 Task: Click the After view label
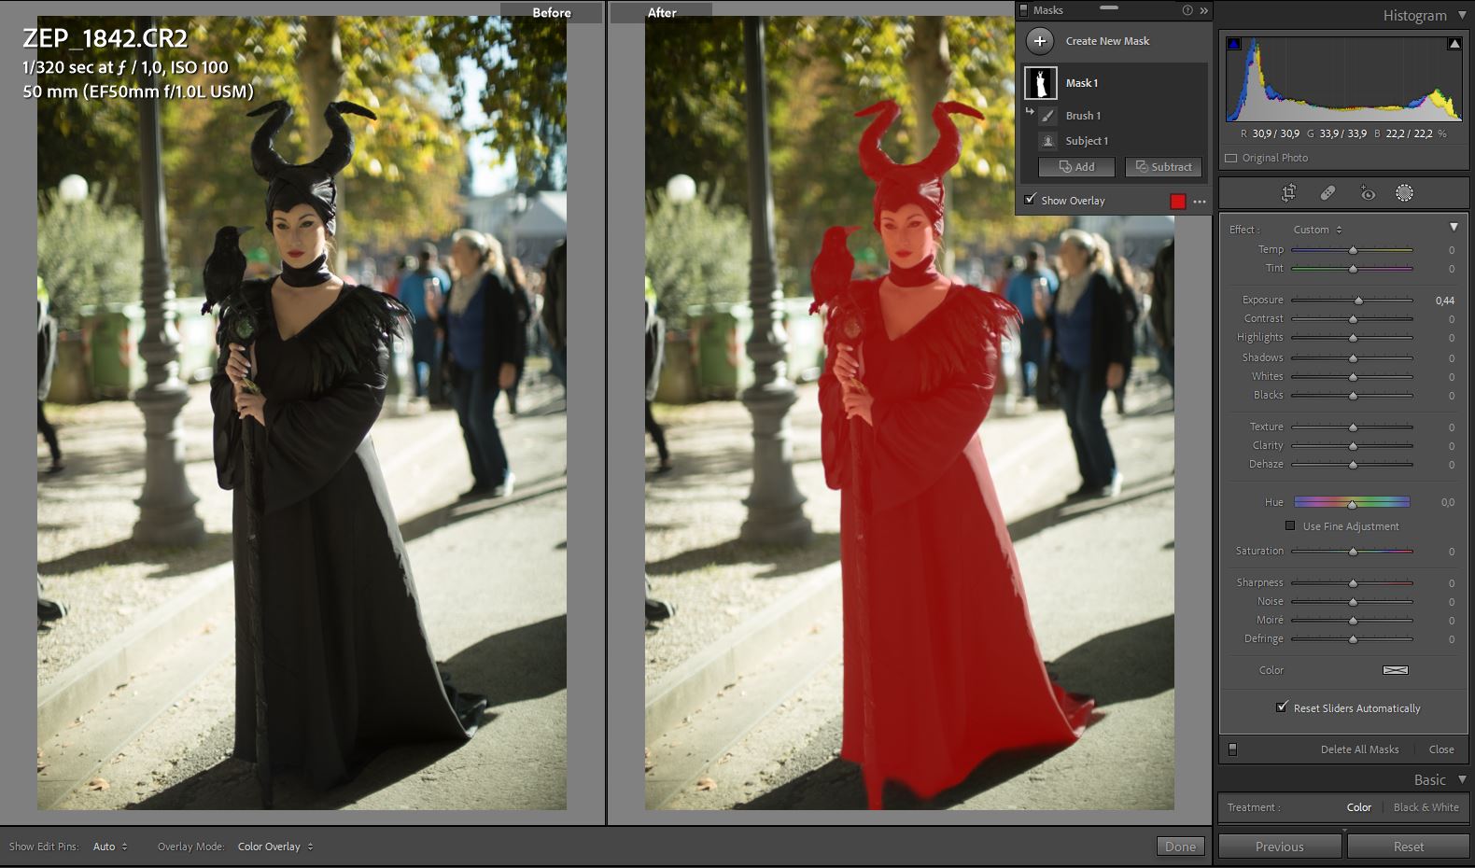coord(662,12)
